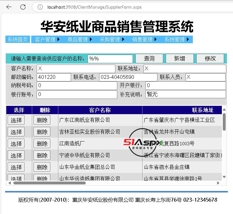Delete the 江南造纸厂 supplier row
The image size is (233, 214).
(42, 144)
